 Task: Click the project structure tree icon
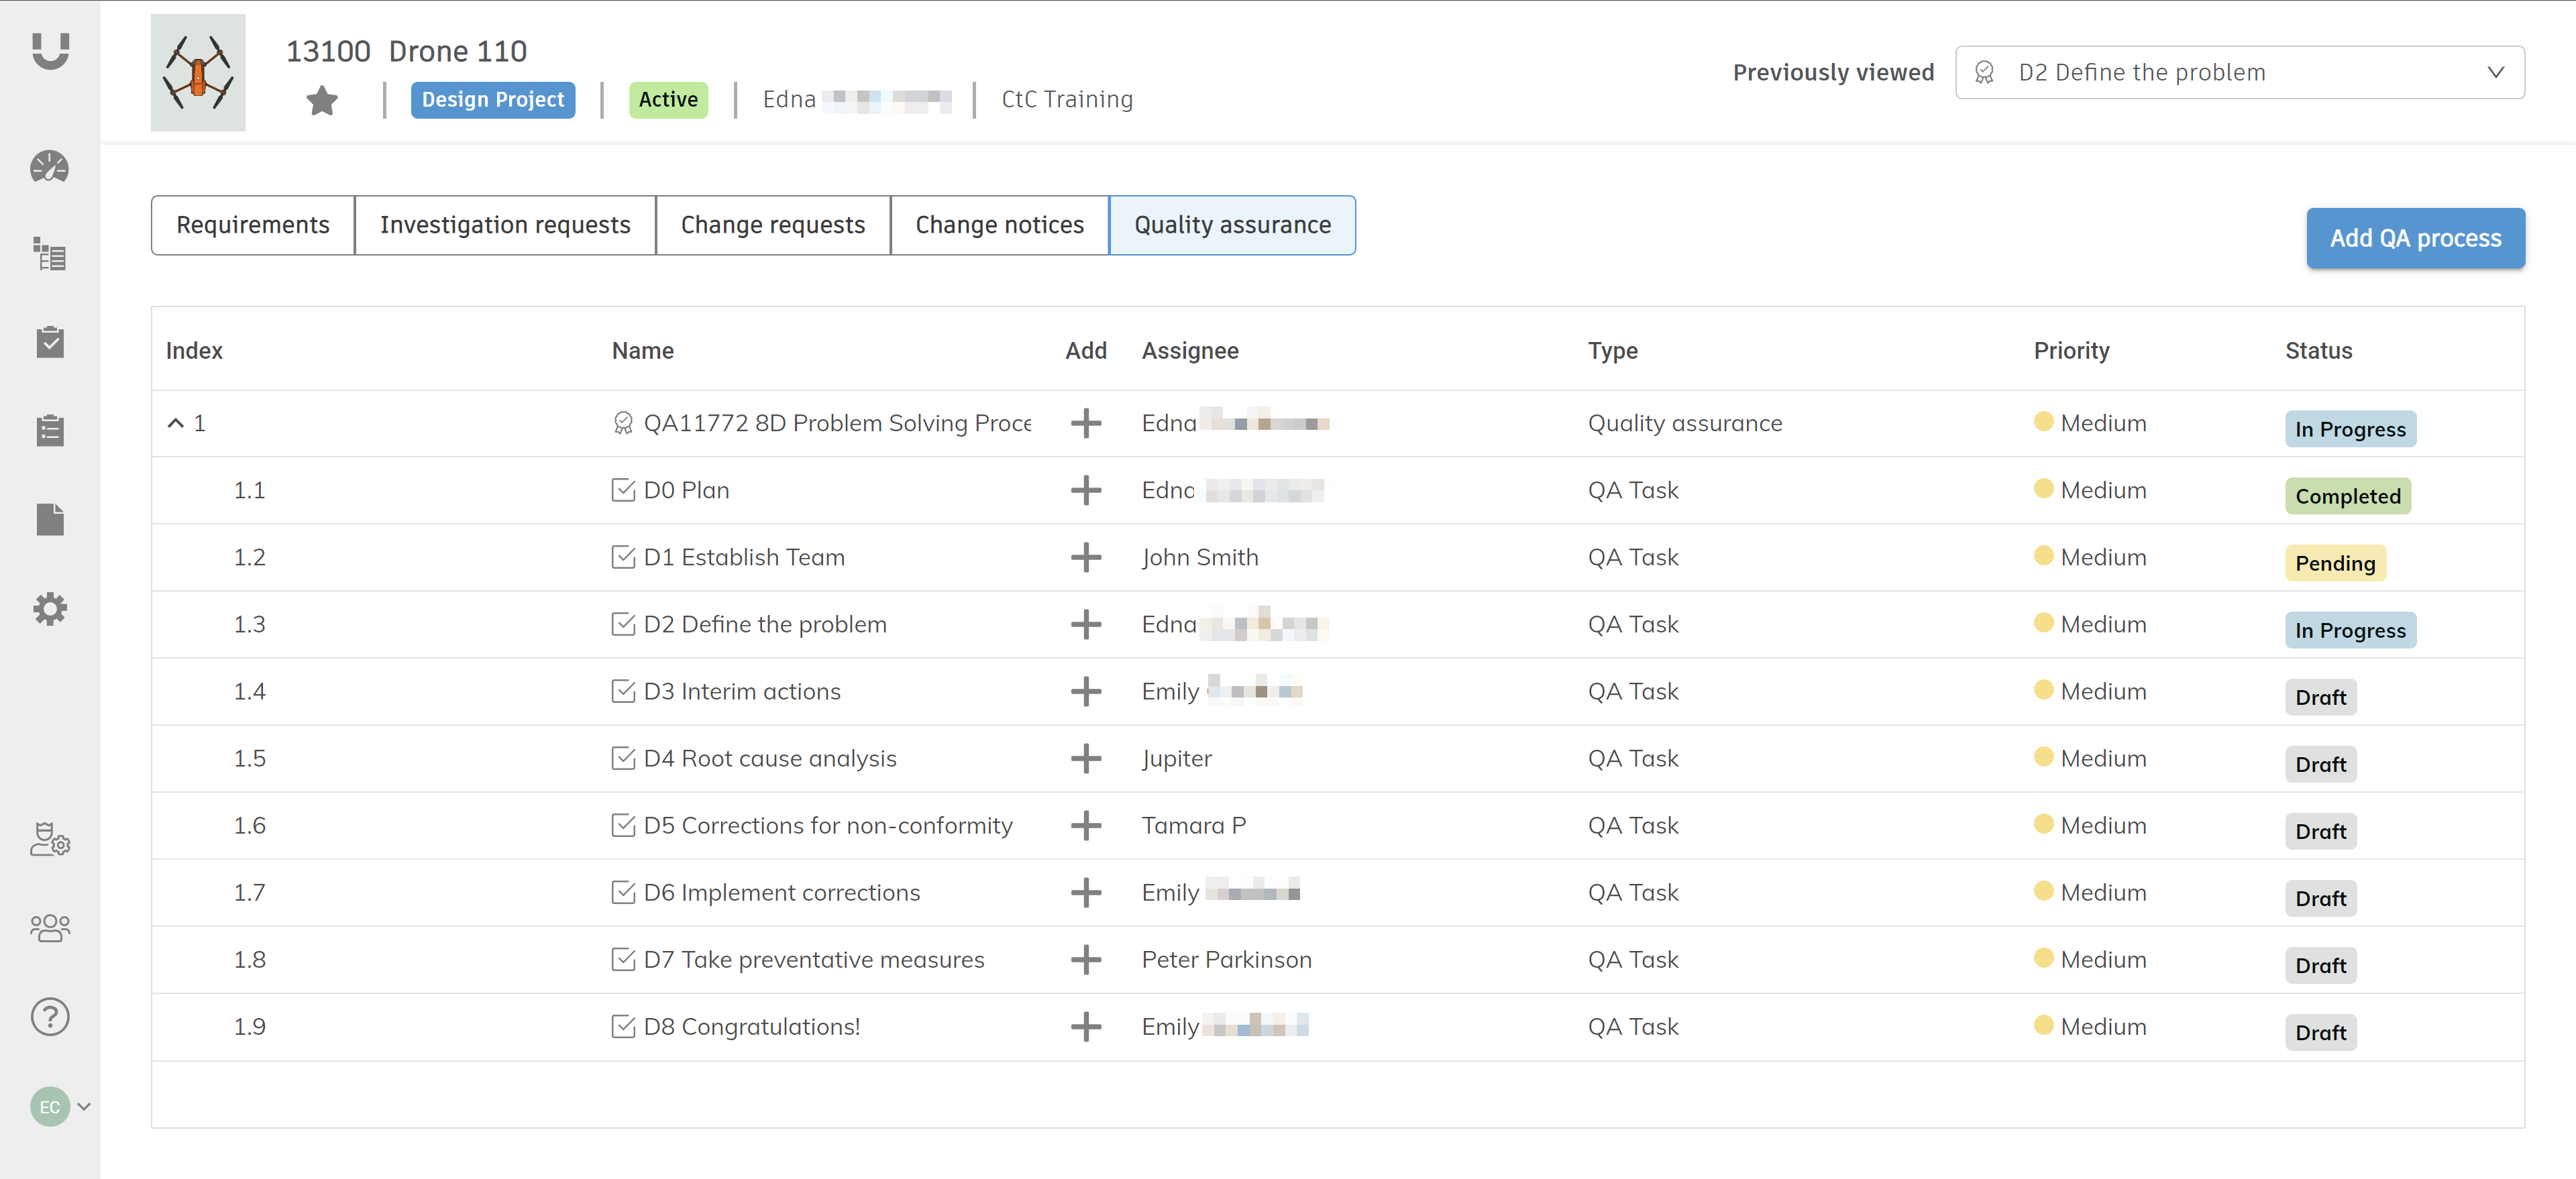[x=49, y=254]
